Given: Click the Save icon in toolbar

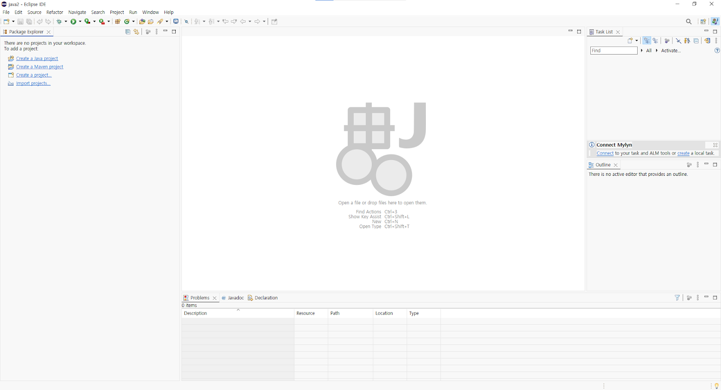Looking at the screenshot, I should click(x=20, y=21).
